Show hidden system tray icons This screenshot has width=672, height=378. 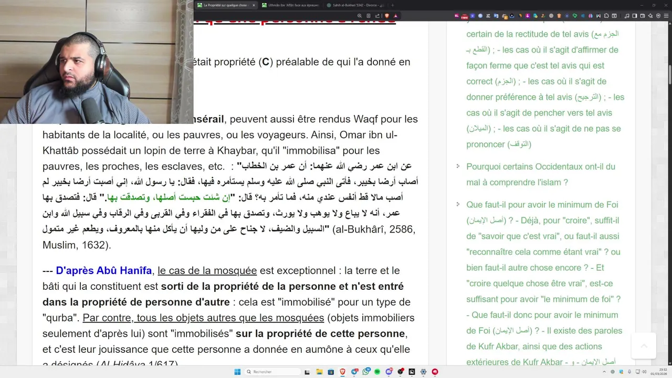[x=604, y=372]
